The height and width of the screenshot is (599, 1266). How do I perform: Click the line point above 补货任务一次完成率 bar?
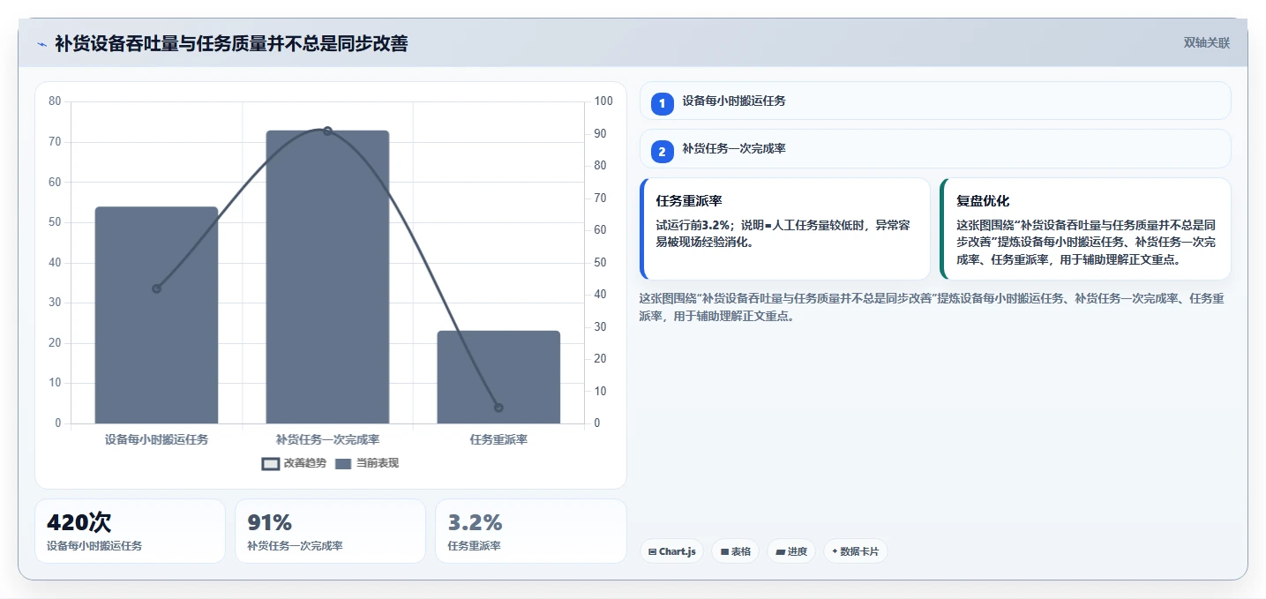(x=327, y=131)
